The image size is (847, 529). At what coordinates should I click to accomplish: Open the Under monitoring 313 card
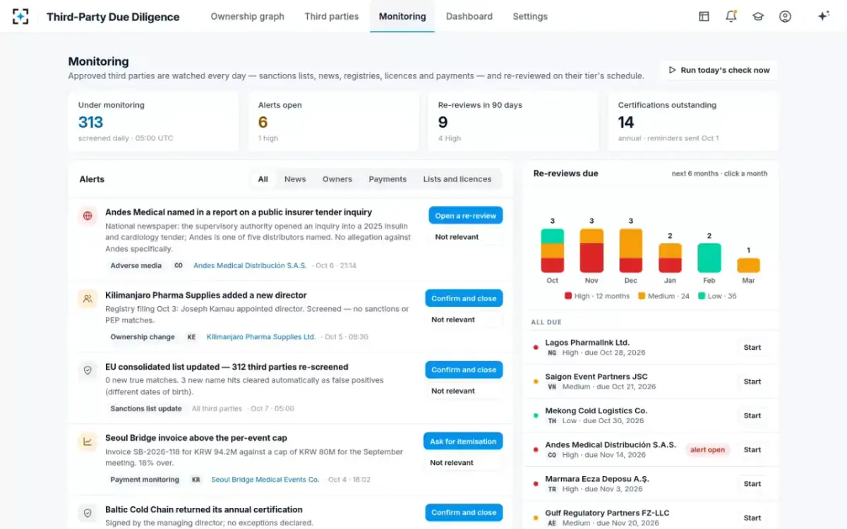coord(153,121)
